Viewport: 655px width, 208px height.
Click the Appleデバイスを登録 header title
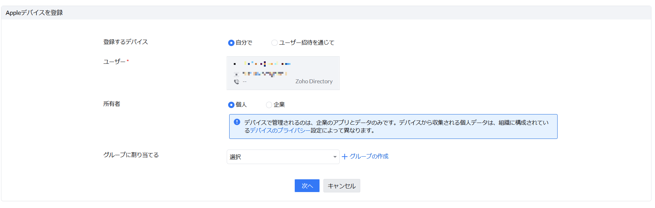pos(34,13)
